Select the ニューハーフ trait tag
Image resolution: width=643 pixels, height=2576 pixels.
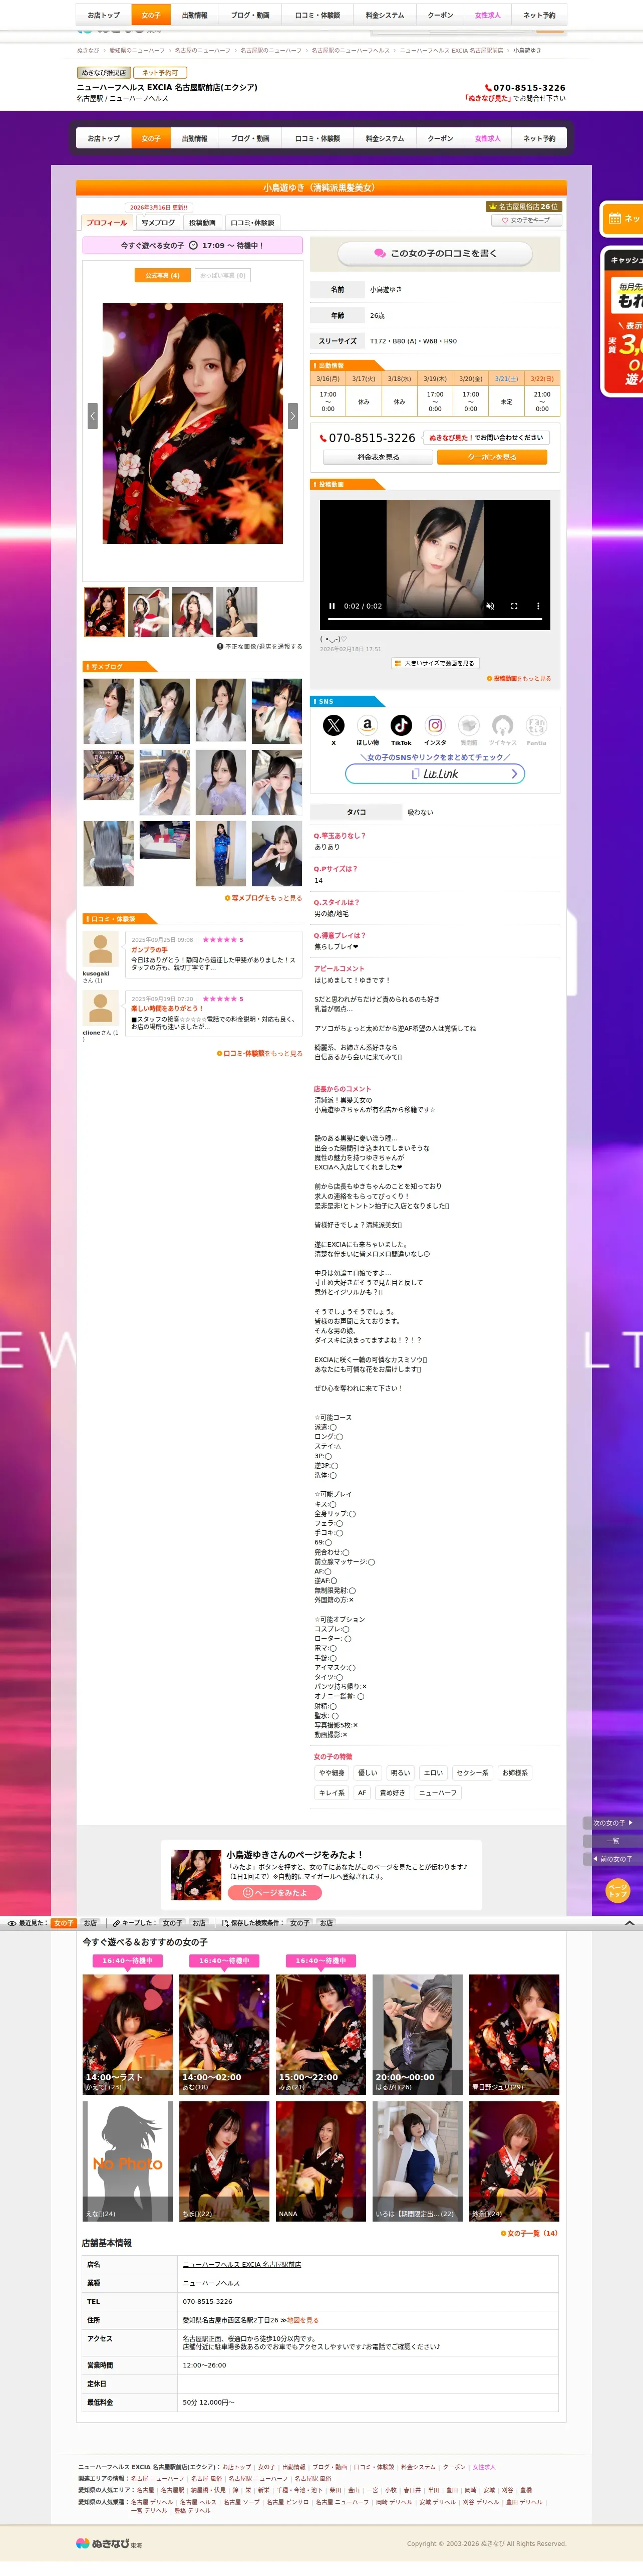tap(438, 1793)
